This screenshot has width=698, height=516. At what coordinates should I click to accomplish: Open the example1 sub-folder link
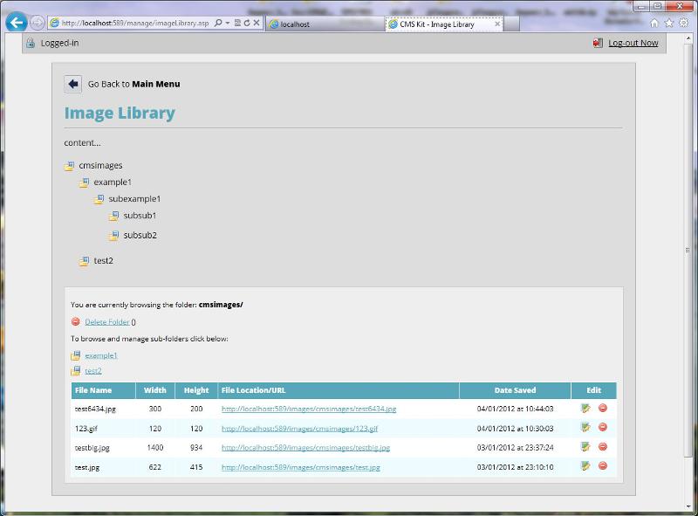point(101,355)
